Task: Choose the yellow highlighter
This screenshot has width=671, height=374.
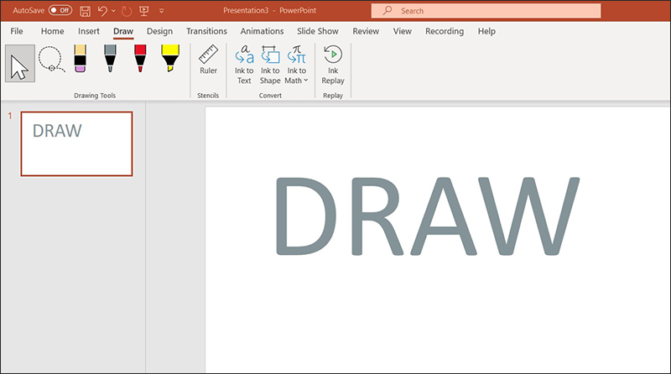Action: (x=169, y=60)
